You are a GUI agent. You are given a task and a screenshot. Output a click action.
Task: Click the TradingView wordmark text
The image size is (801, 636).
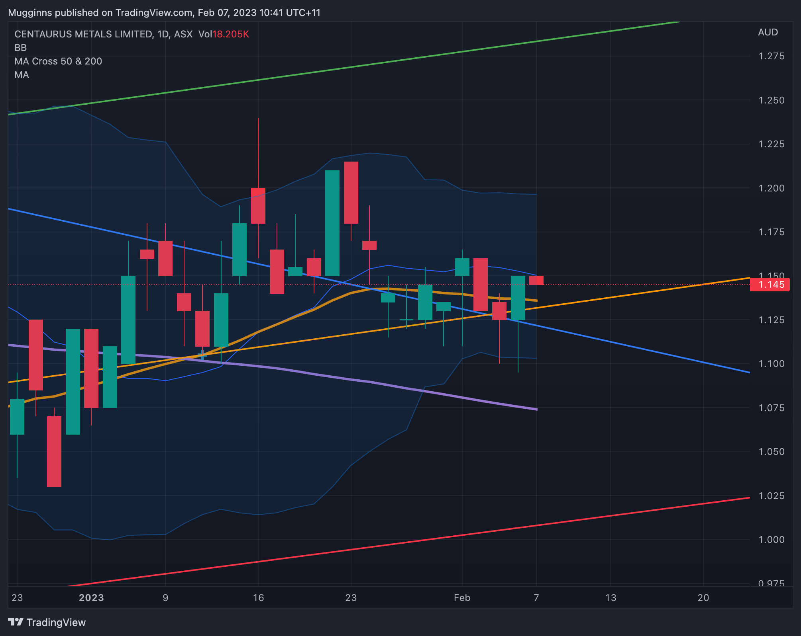56,622
